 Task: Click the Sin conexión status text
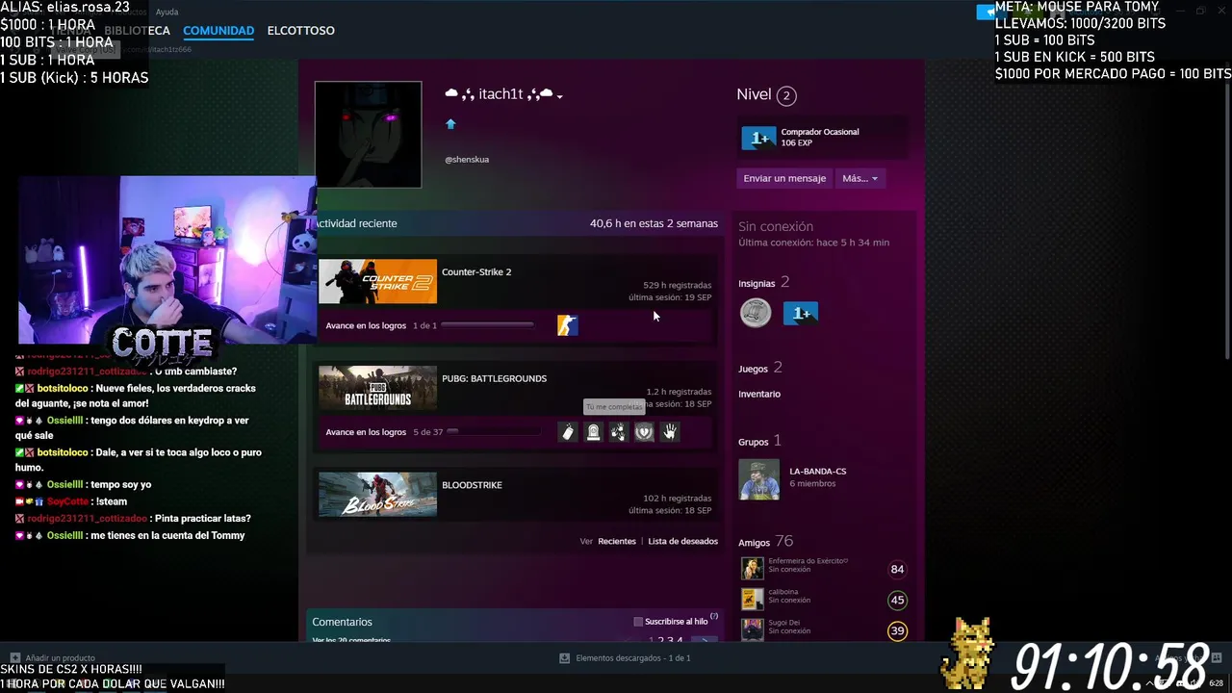pyautogui.click(x=776, y=226)
